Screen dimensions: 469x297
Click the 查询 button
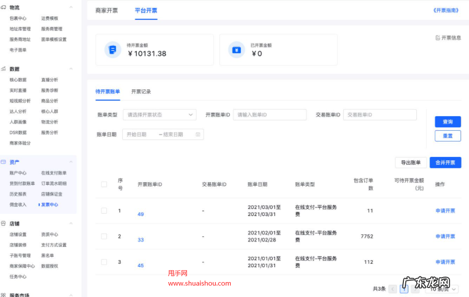447,122
